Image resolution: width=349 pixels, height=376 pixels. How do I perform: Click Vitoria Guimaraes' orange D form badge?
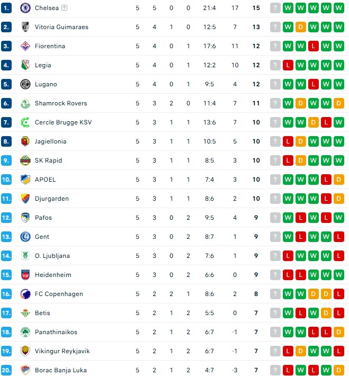[x=301, y=27]
